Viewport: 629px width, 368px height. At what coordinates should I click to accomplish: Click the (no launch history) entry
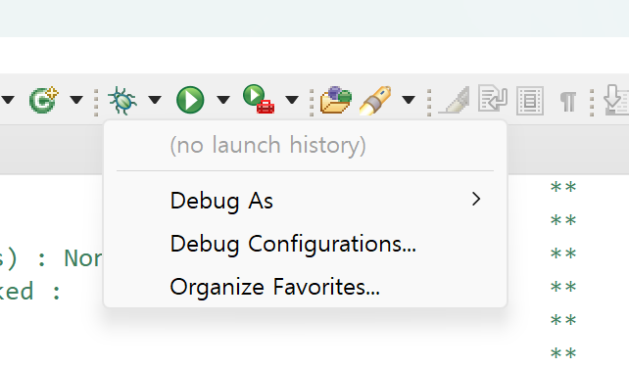[x=305, y=145]
